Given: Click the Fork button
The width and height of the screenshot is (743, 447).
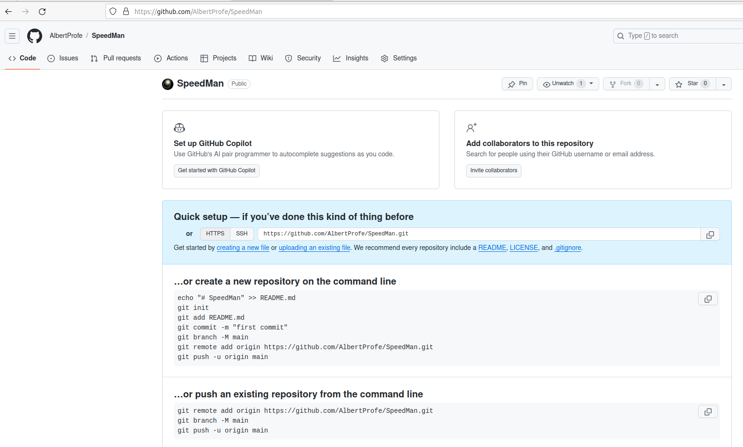Looking at the screenshot, I should pos(626,84).
